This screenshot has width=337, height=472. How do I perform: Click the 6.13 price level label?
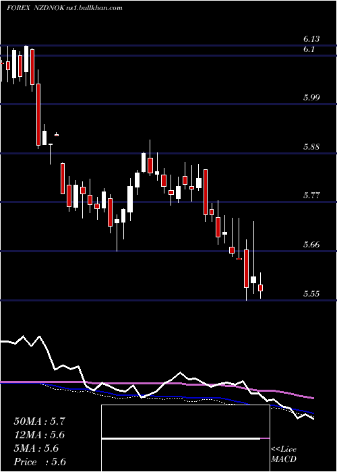311,39
